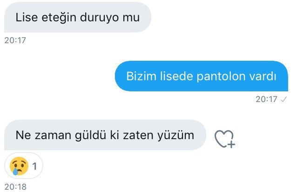
Task: Click the word 'Bizim' in blue bubble
Action: coord(141,76)
